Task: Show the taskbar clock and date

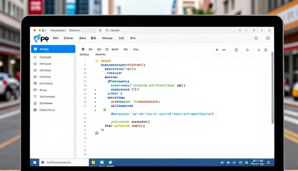Action: coord(257,162)
